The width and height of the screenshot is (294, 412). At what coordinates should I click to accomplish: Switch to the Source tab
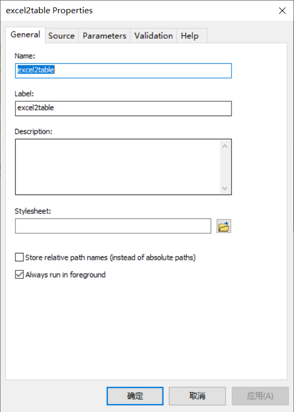pyautogui.click(x=61, y=36)
